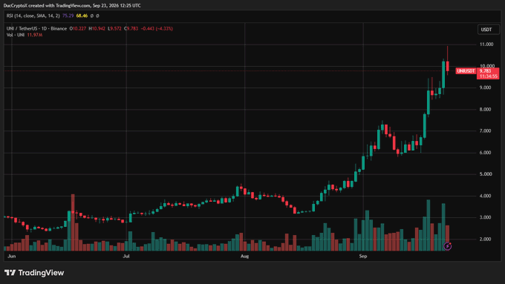Click the 2.000 price axis label
The width and height of the screenshot is (505, 284).
pyautogui.click(x=485, y=239)
